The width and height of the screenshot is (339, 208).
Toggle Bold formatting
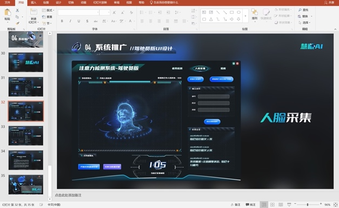[62, 21]
